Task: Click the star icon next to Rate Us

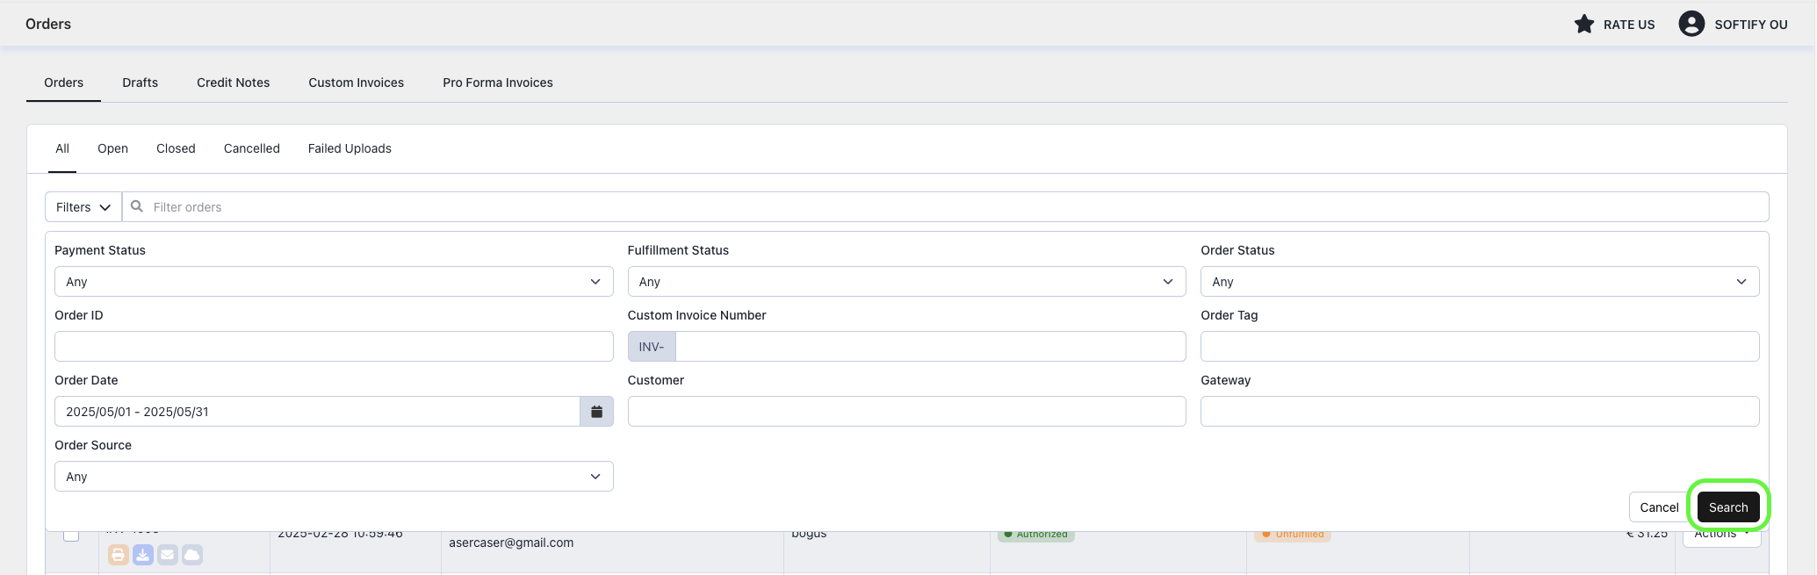Action: pyautogui.click(x=1583, y=25)
